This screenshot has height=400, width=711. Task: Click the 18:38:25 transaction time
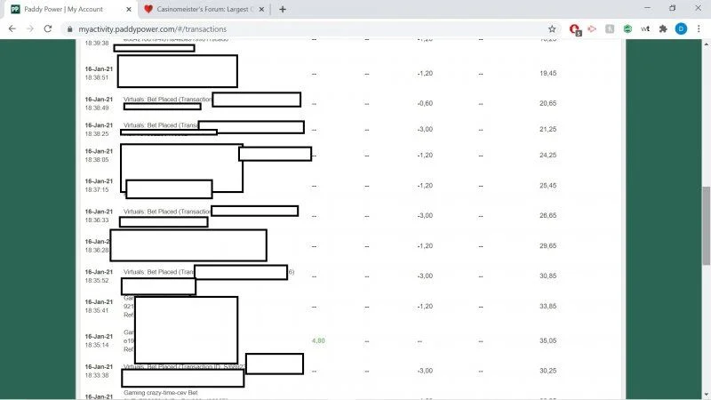pyautogui.click(x=97, y=134)
